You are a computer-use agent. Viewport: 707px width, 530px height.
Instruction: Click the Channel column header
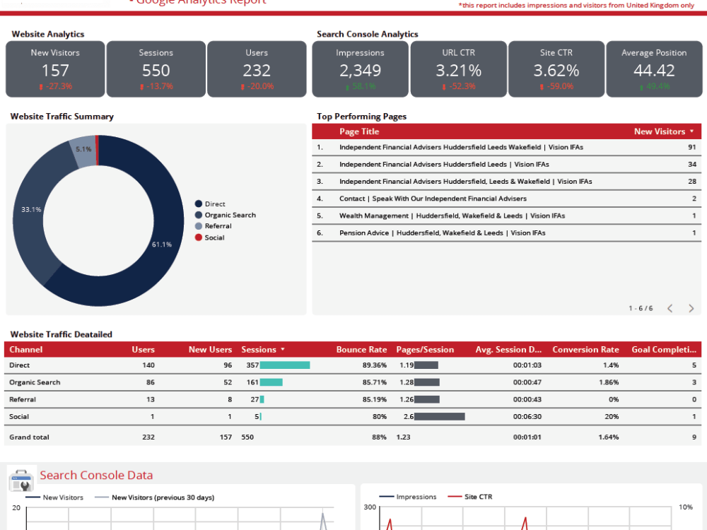[25, 349]
